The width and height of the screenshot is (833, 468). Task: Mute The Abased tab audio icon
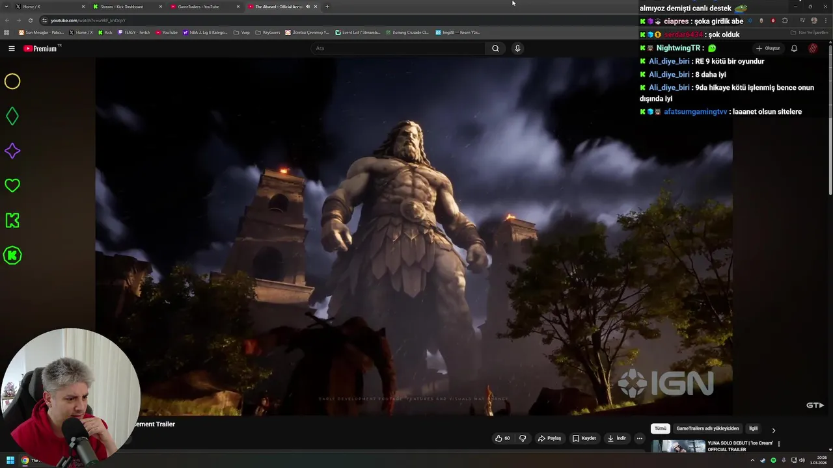coord(308,6)
